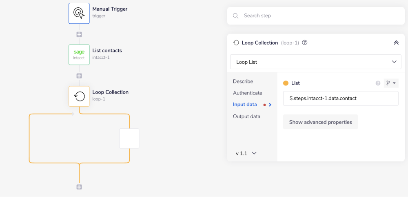Add step with plus below the loop
The width and height of the screenshot is (408, 197).
click(x=79, y=187)
